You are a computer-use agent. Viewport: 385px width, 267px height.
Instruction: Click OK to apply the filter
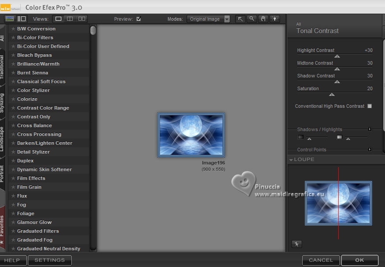point(360,260)
